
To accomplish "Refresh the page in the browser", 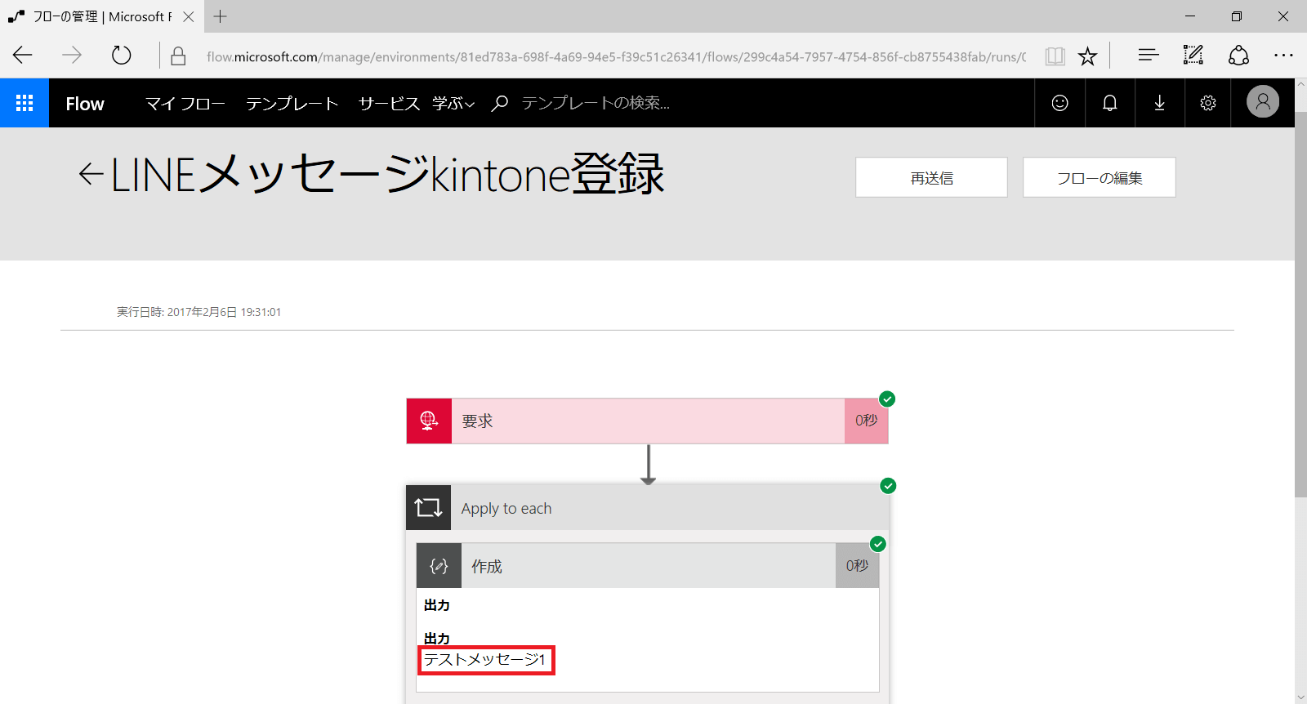I will (121, 56).
